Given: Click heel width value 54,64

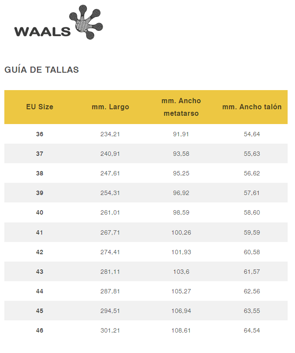Looking at the screenshot, I should [252, 134].
